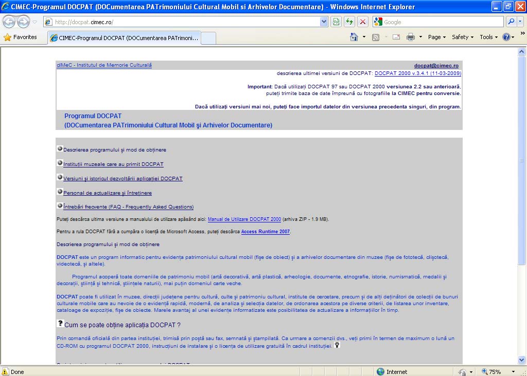
Task: Expand the address bar history dropdown
Action: tap(324, 22)
